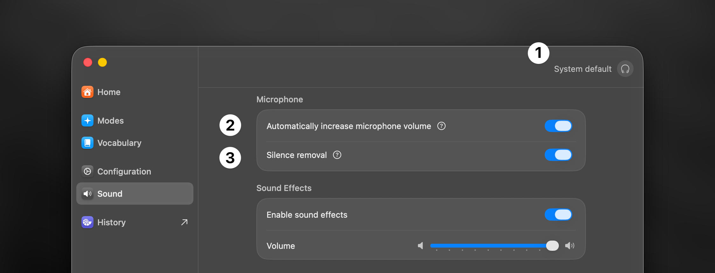
Task: Click the Volume slider thumb knob
Action: tap(552, 246)
